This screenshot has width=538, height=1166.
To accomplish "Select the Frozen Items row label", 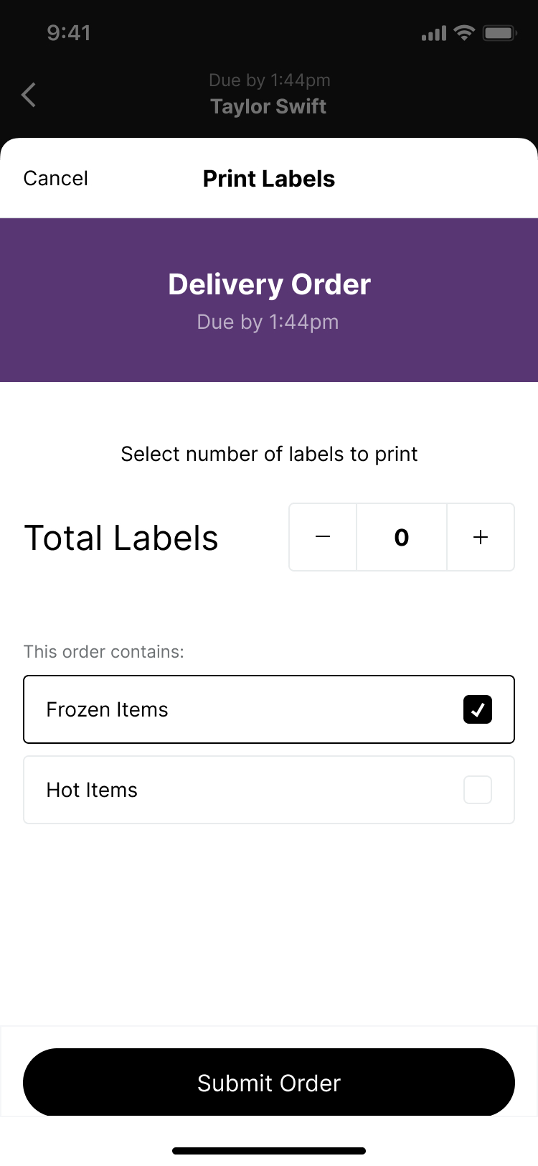I will pyautogui.click(x=108, y=709).
